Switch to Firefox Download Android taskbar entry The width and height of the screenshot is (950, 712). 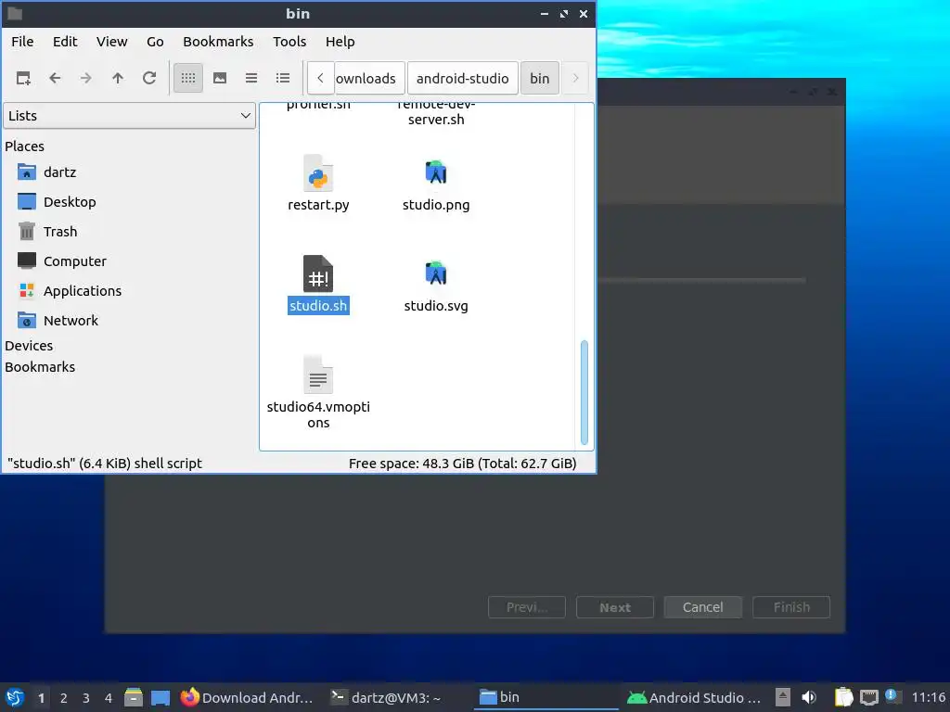(x=247, y=697)
